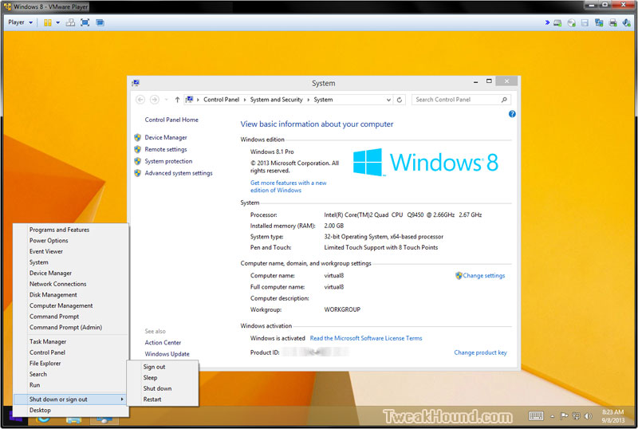Select Sleep in submenu
Image resolution: width=638 pixels, height=429 pixels.
click(x=150, y=378)
